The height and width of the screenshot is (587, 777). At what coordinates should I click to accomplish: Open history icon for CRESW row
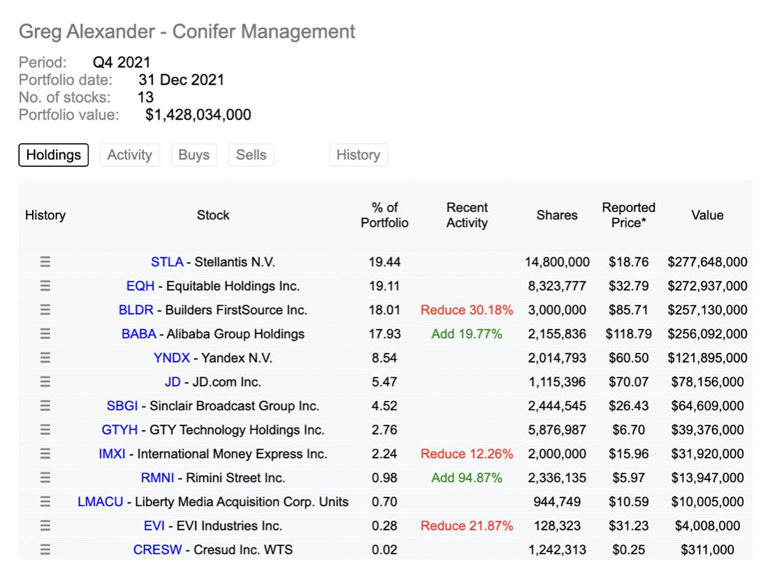click(45, 549)
